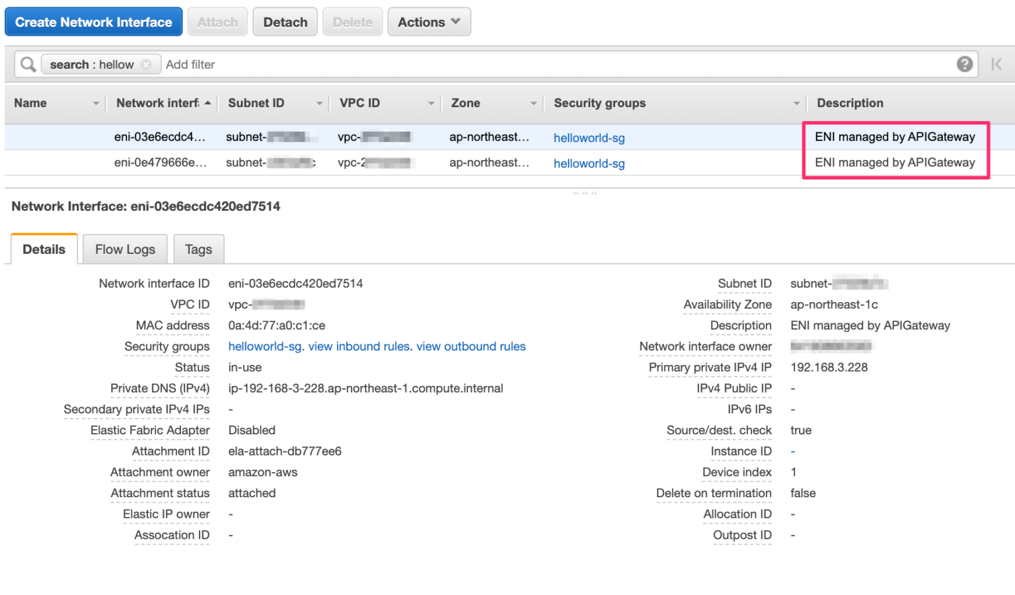Collapse the pane using the chevron icon
This screenshot has height=595, width=1015.
coord(997,64)
